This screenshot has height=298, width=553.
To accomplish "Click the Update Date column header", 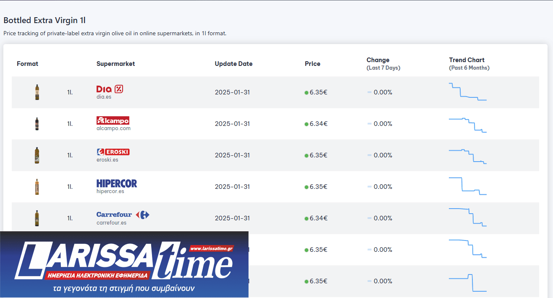I will pyautogui.click(x=233, y=64).
